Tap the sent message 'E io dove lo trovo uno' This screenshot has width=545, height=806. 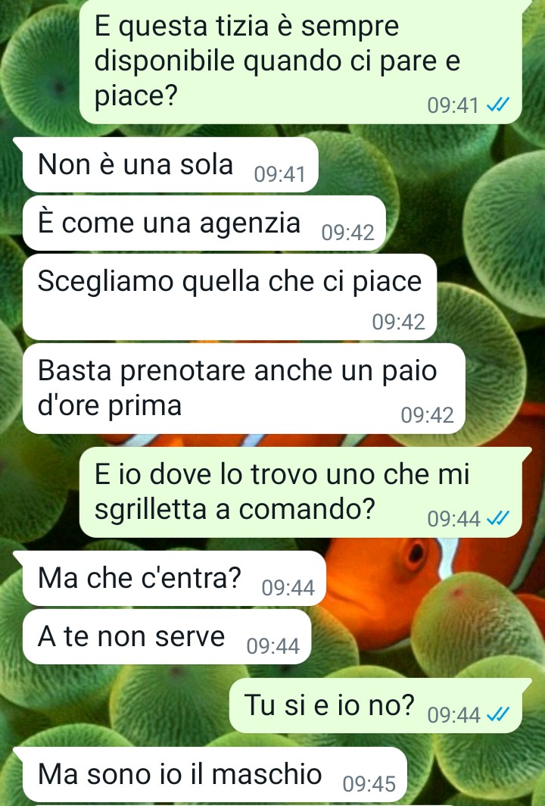(301, 492)
